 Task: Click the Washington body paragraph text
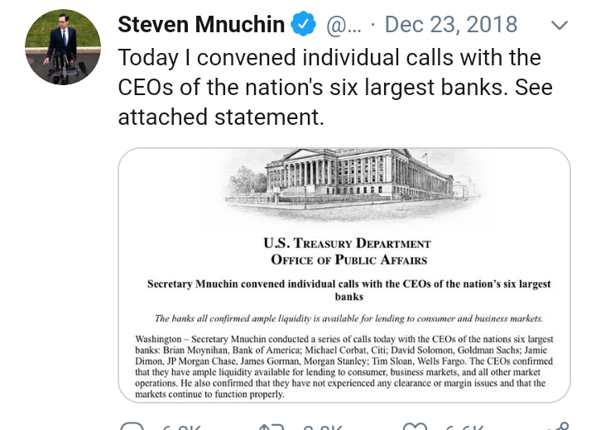344,366
